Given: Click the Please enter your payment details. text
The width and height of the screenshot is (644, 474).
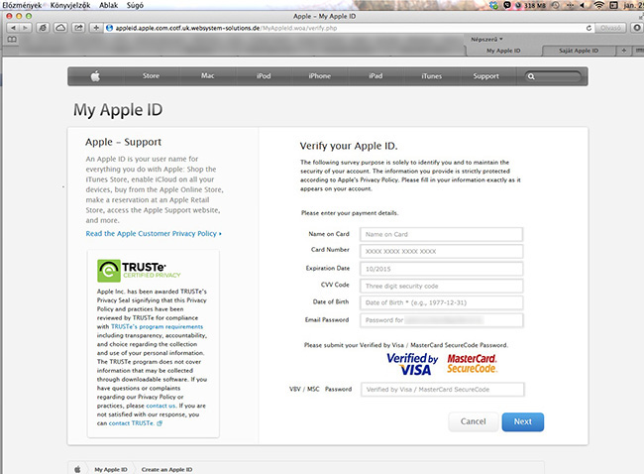Looking at the screenshot, I should (350, 213).
